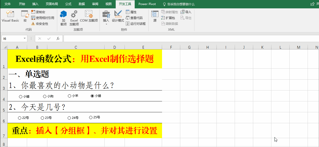Screen dimensions: 319x147
Task: Click the formula bar confirm checkmark
Action: tap(49, 39)
